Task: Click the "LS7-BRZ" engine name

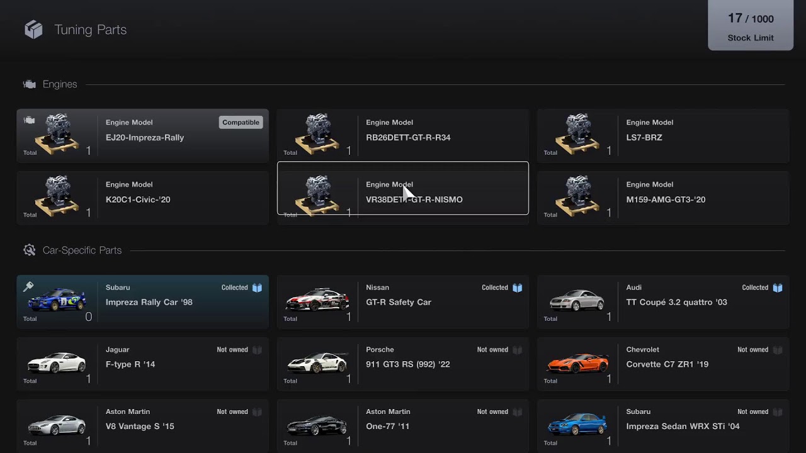Action: (644, 138)
